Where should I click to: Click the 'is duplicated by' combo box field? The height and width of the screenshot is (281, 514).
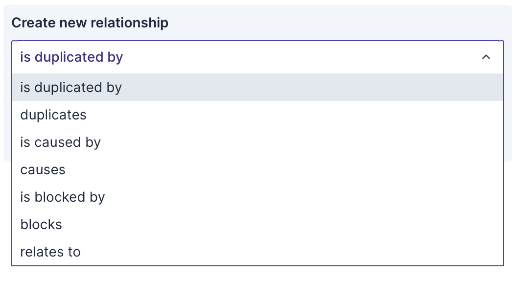point(245,57)
